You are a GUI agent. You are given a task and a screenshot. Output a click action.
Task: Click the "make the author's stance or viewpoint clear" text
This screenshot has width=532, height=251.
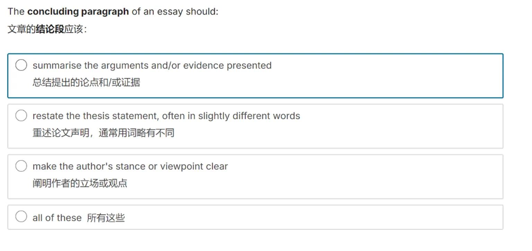[130, 166]
